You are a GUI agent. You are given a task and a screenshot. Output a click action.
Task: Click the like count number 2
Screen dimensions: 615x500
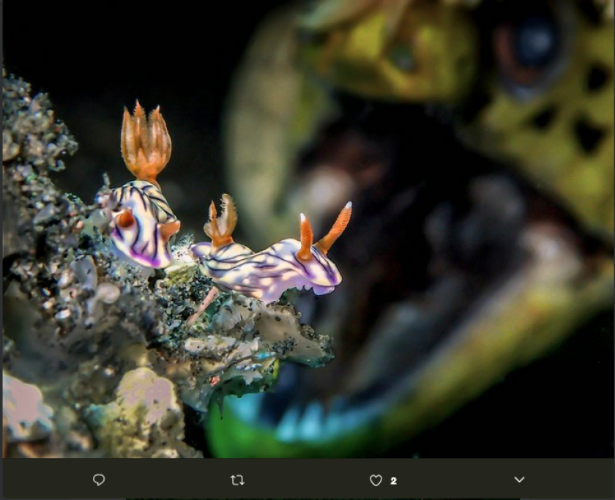(394, 481)
